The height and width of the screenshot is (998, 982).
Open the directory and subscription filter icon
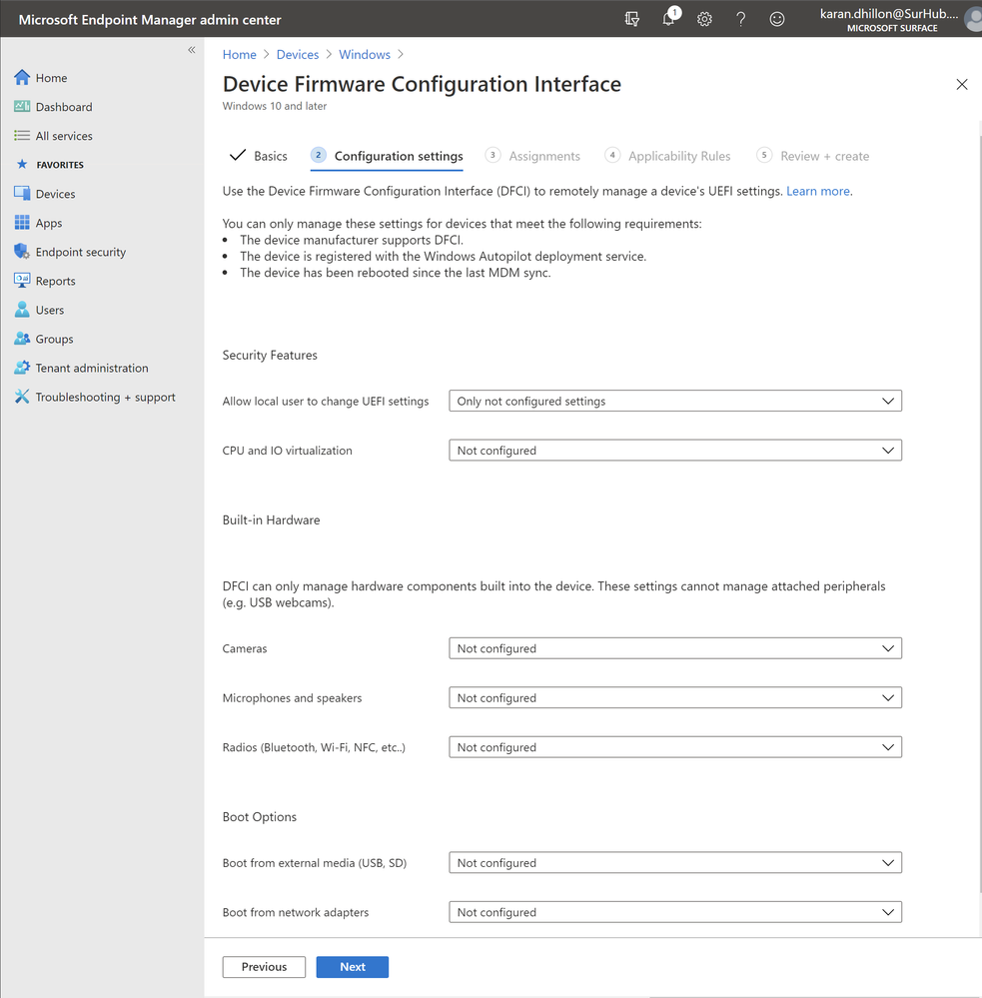[x=631, y=19]
